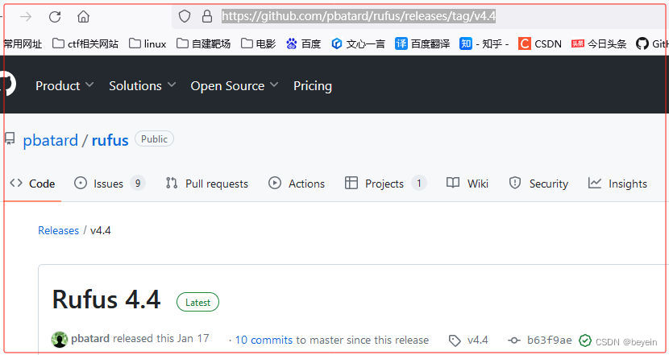
Task: Open the Pricing page
Action: click(x=312, y=85)
